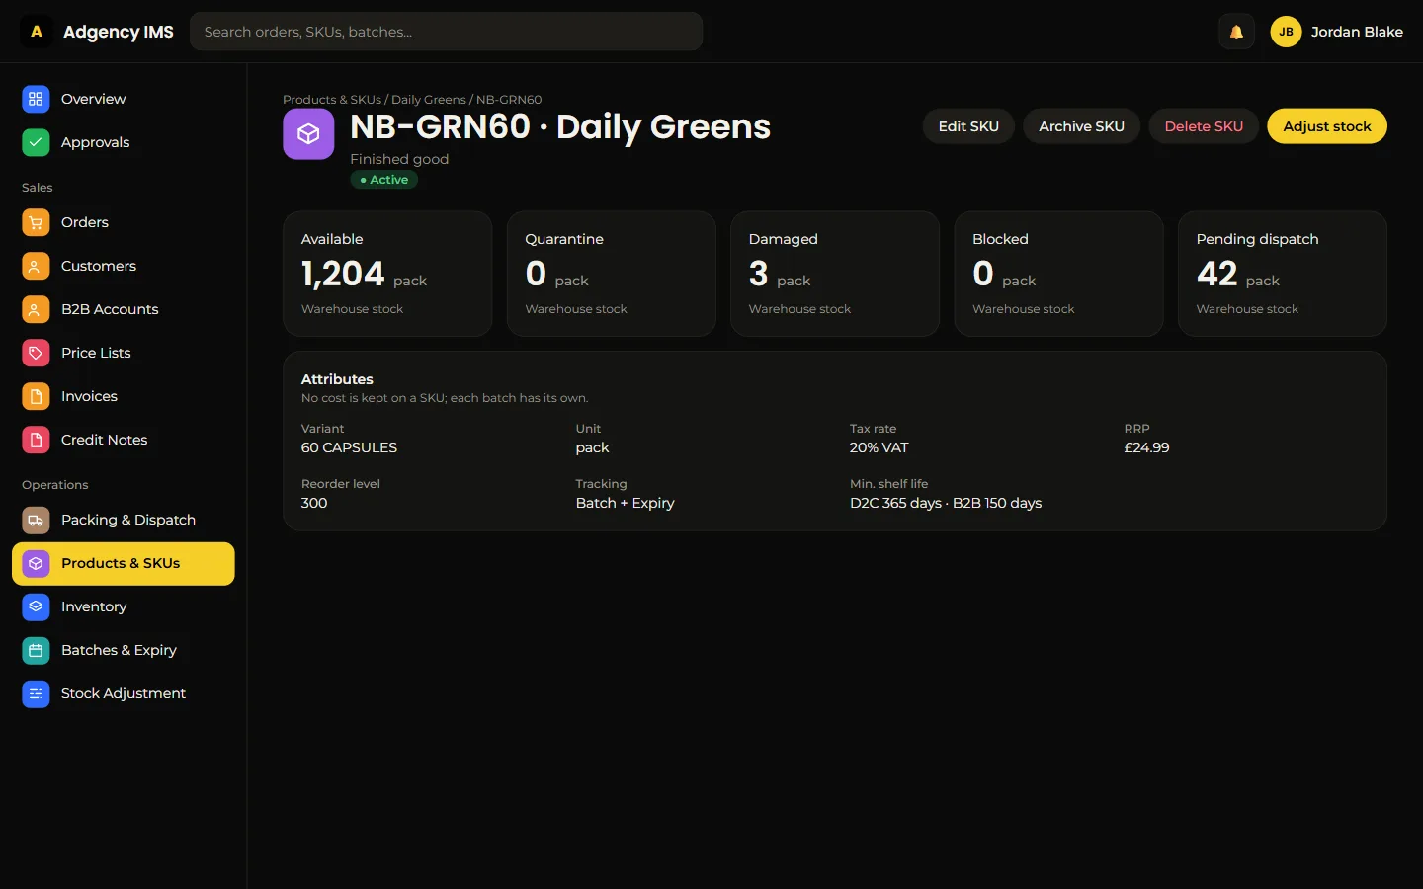Click the Products & SKUs box icon
This screenshot has width=1423, height=889.
[x=36, y=563]
